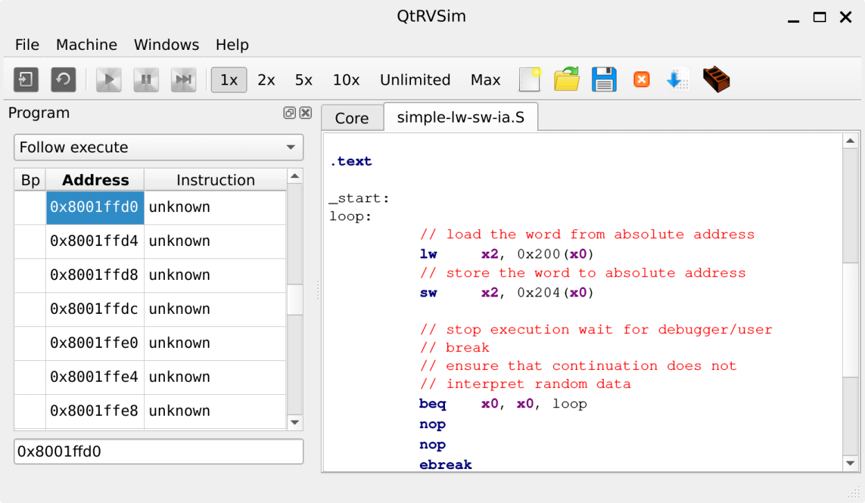This screenshot has height=503, width=865.
Task: Open the Machine menu
Action: [86, 44]
